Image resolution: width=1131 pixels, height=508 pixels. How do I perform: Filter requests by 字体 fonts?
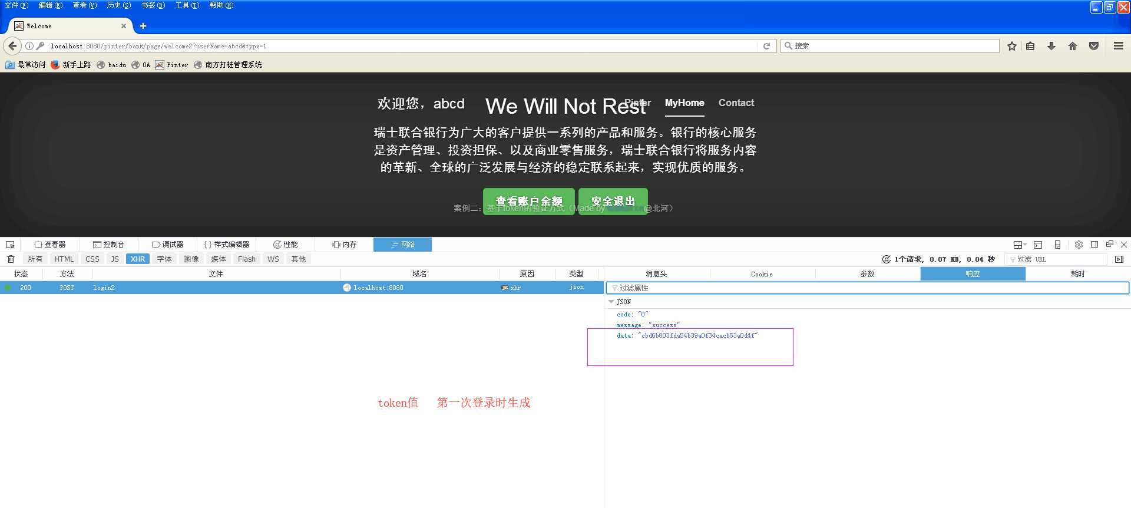(164, 259)
